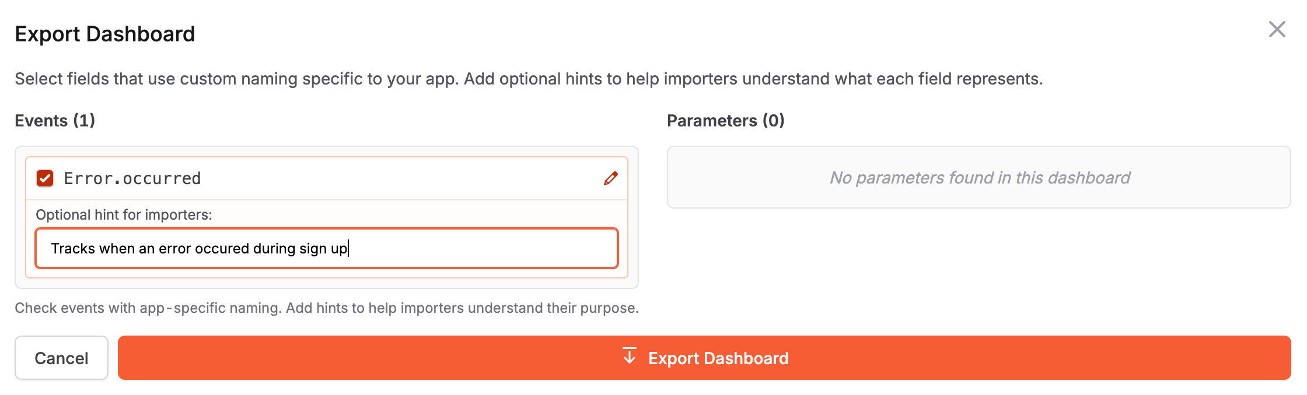This screenshot has width=1307, height=395.
Task: Select the red checkmark icon beside Error.occurred
Action: pyautogui.click(x=44, y=178)
